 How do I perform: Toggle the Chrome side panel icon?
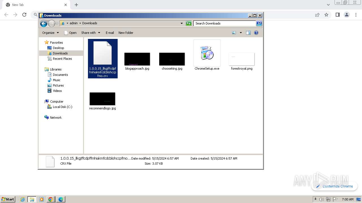click(x=337, y=15)
